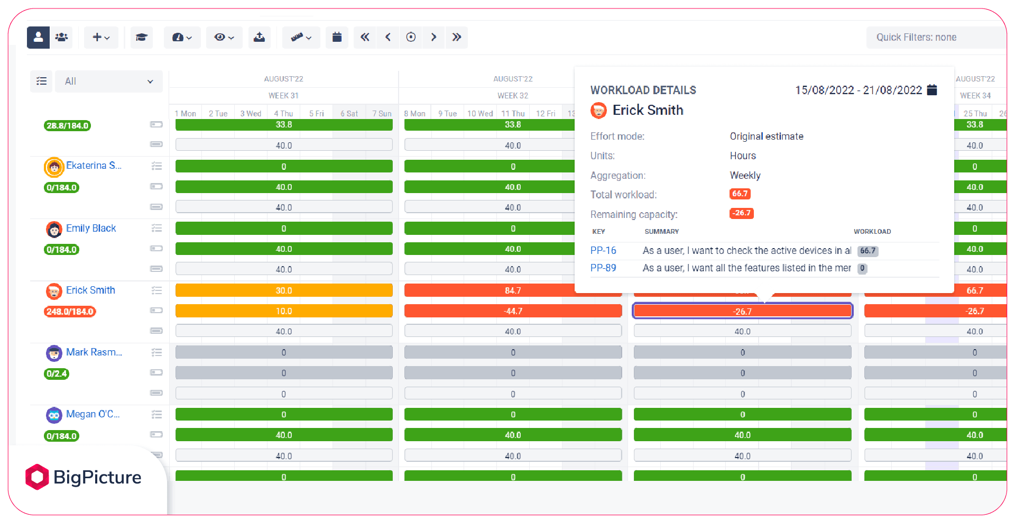Click remaining capacity icon beside Emily's 0/184.0
The image size is (1015, 529).
(x=156, y=248)
